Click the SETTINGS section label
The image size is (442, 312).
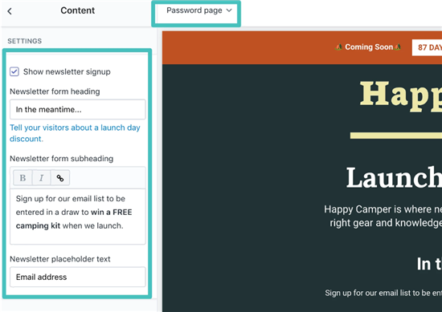click(x=25, y=41)
